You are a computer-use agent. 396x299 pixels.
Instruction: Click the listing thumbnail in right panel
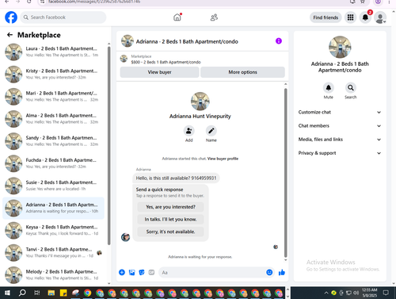[x=340, y=47]
